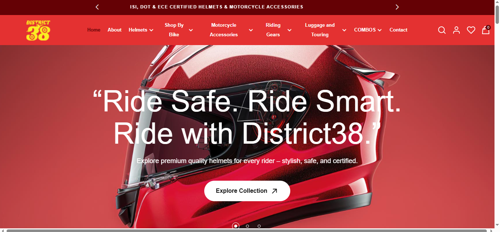The width and height of the screenshot is (500, 232).
Task: View wishlist via heart icon
Action: pos(471,30)
